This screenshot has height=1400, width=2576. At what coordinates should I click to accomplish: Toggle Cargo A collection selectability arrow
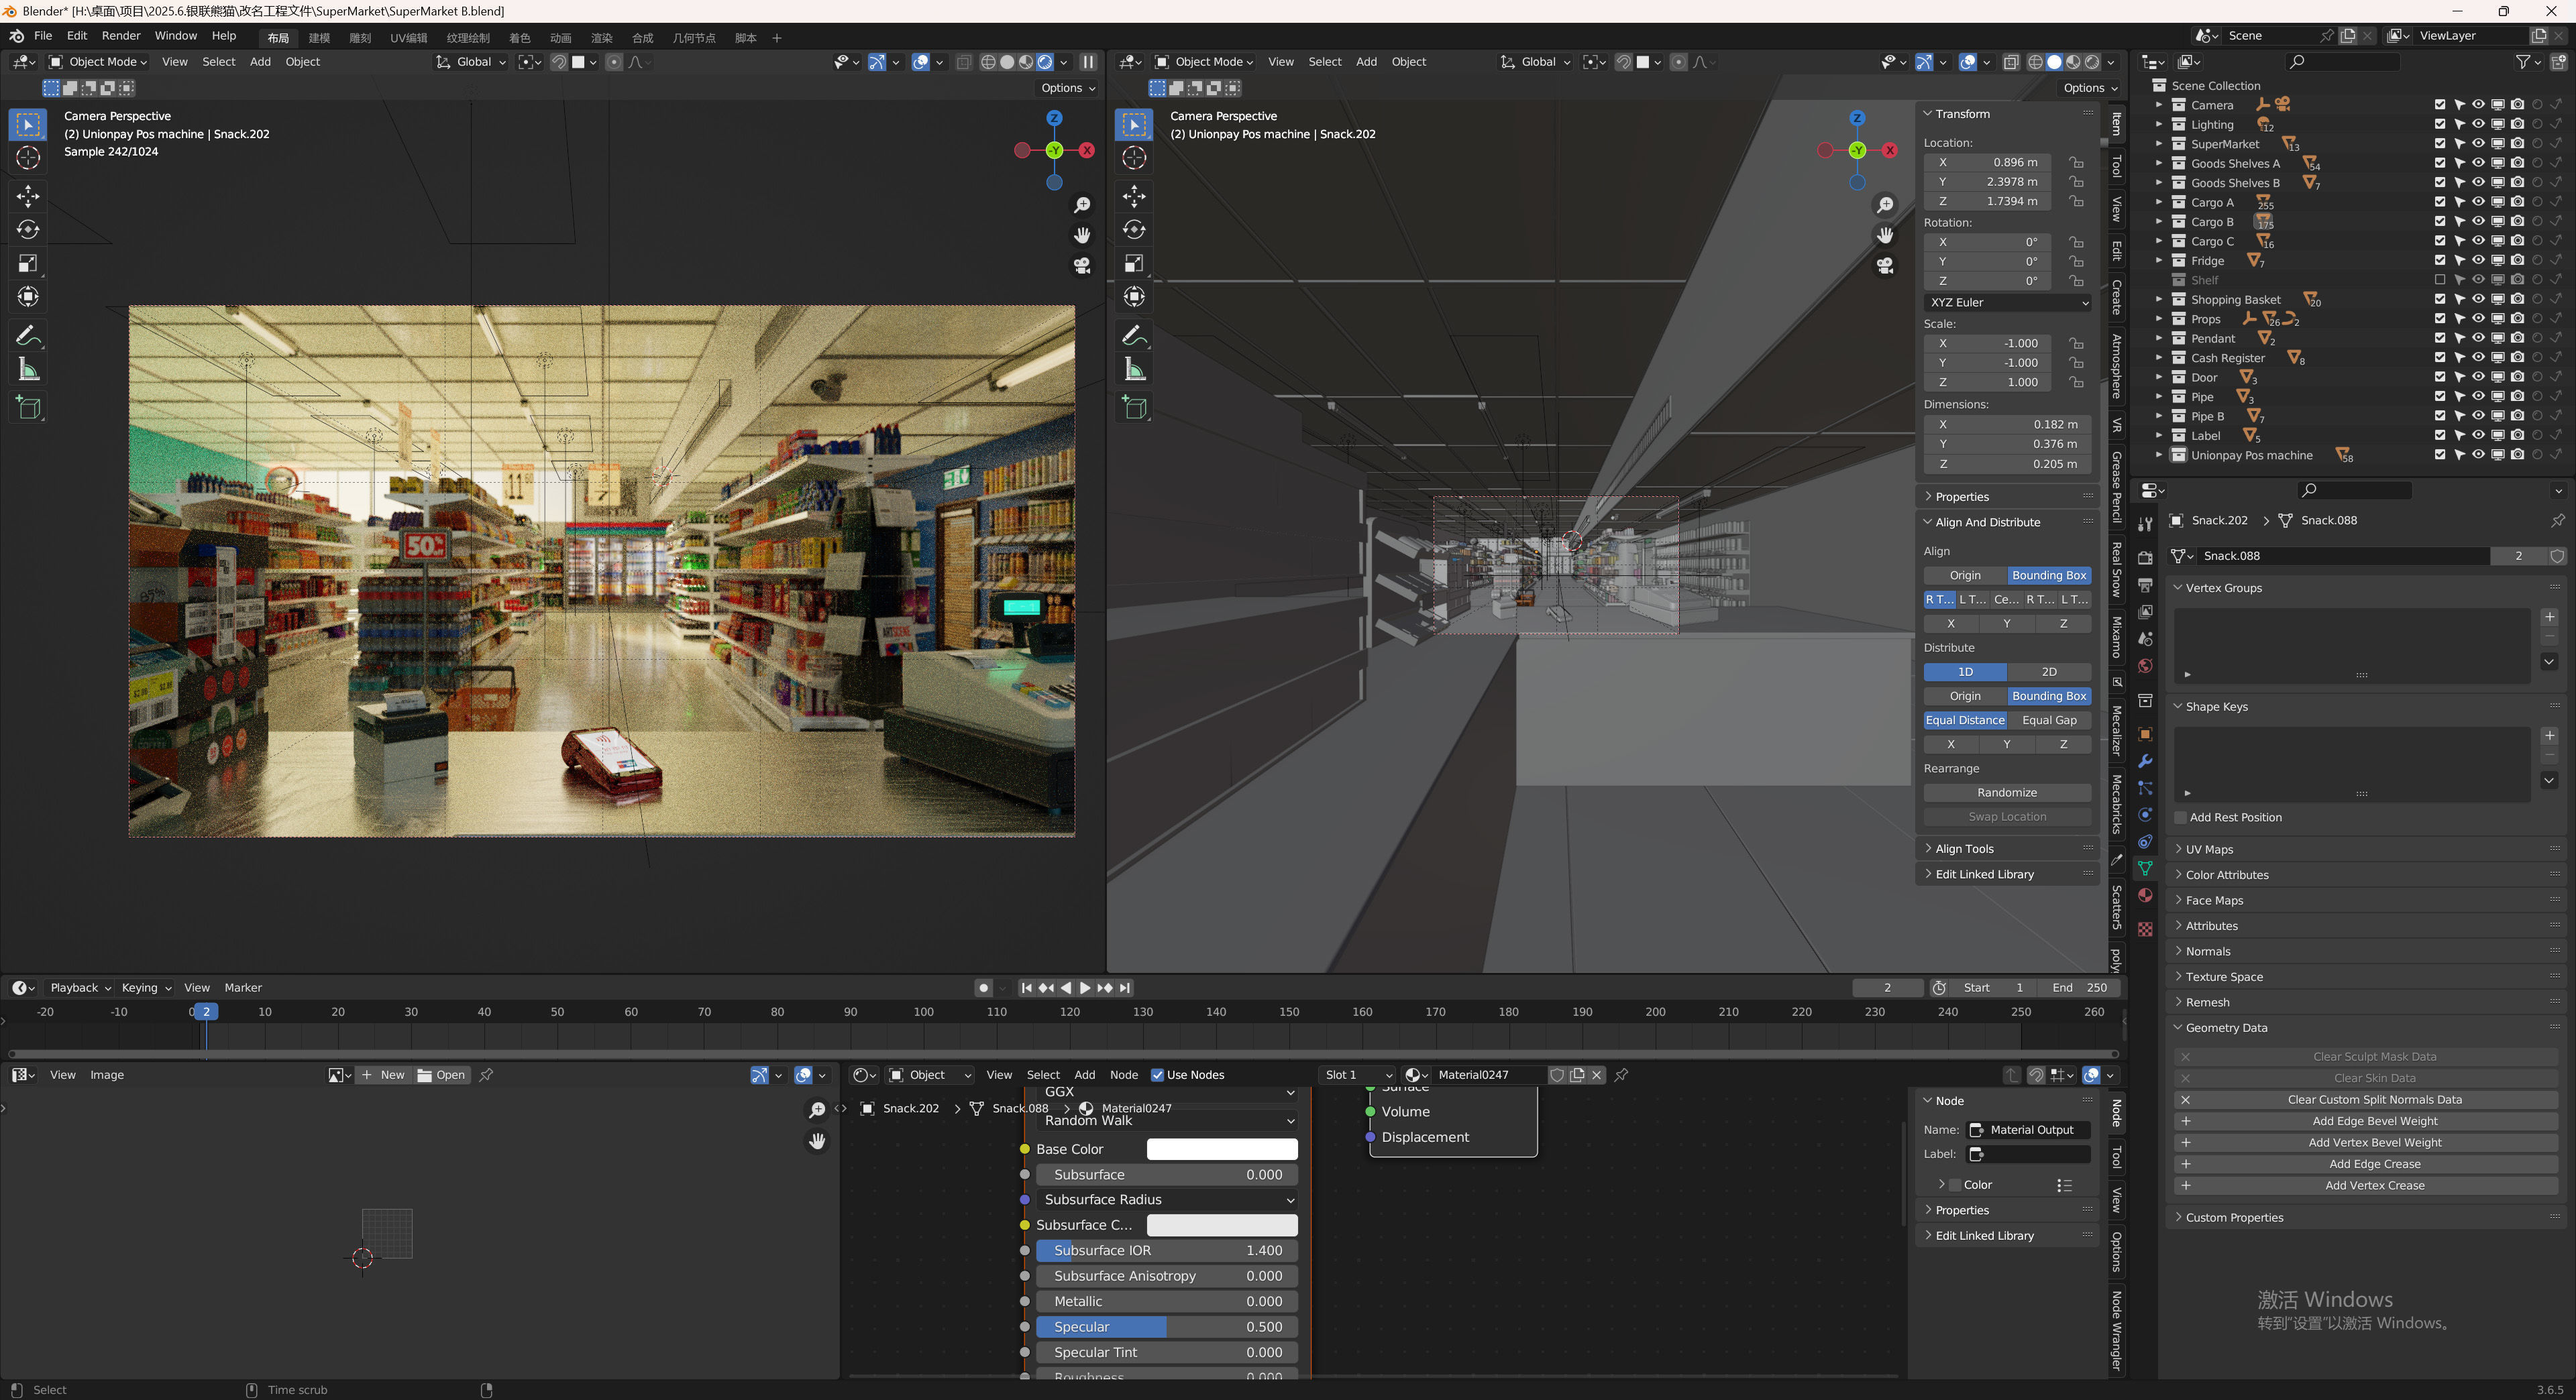click(2459, 203)
